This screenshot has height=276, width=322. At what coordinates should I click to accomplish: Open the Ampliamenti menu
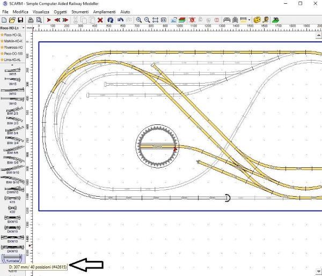point(105,12)
